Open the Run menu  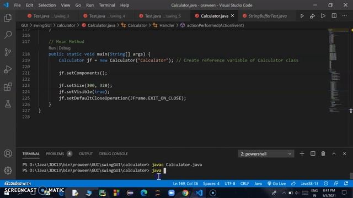coord(89,5)
